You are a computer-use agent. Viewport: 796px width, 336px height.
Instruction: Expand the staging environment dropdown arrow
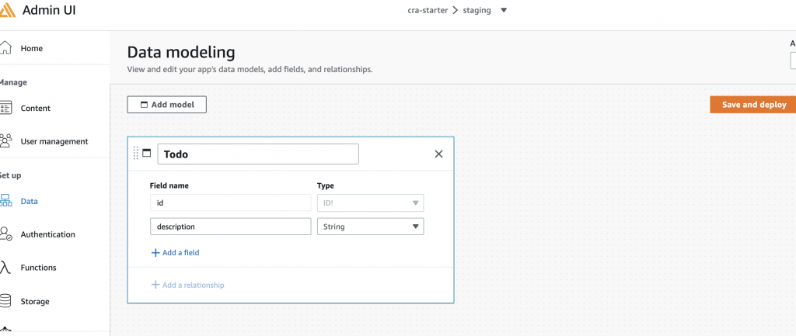(504, 10)
